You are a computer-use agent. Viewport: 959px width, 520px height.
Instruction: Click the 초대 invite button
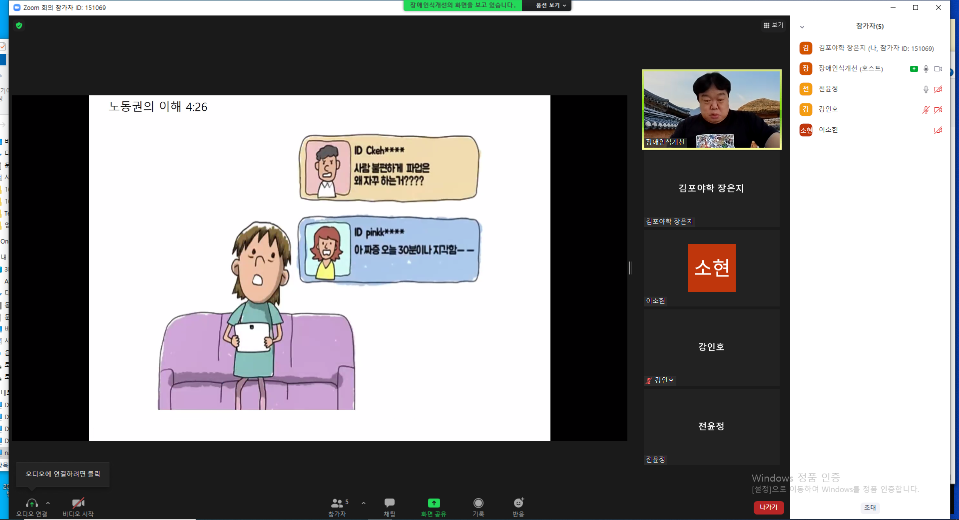[870, 508]
